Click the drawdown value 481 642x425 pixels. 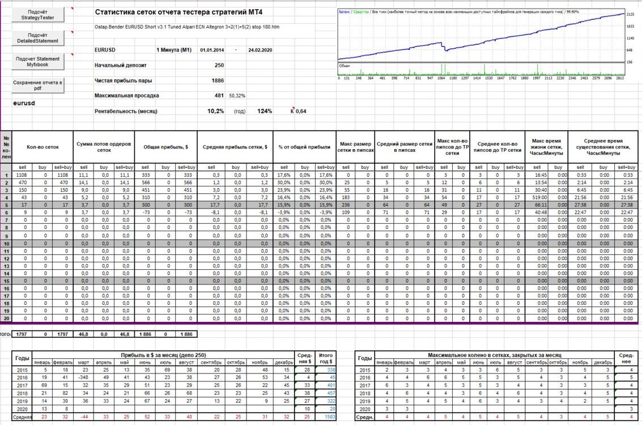pos(219,95)
